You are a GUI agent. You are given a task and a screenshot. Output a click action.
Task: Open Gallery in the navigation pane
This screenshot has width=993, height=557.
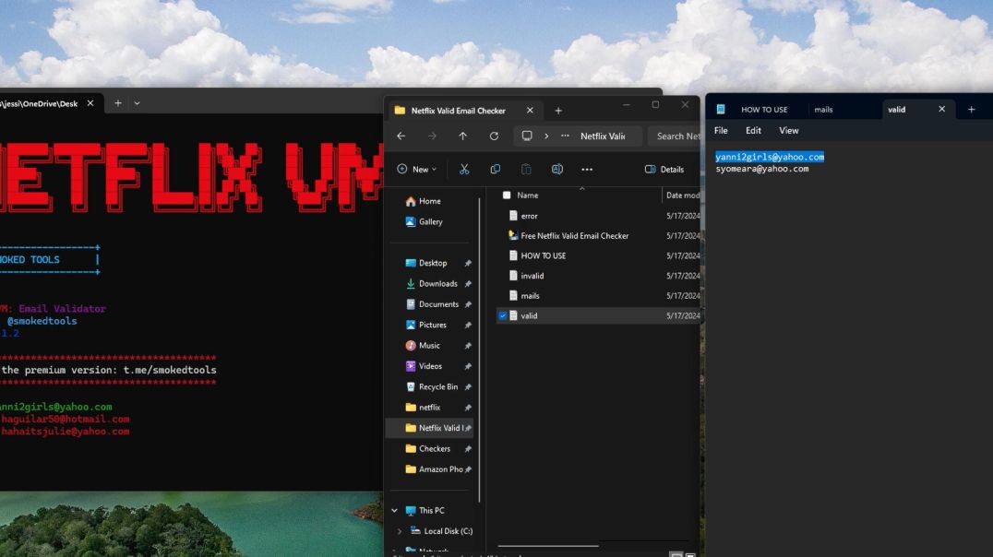click(432, 222)
